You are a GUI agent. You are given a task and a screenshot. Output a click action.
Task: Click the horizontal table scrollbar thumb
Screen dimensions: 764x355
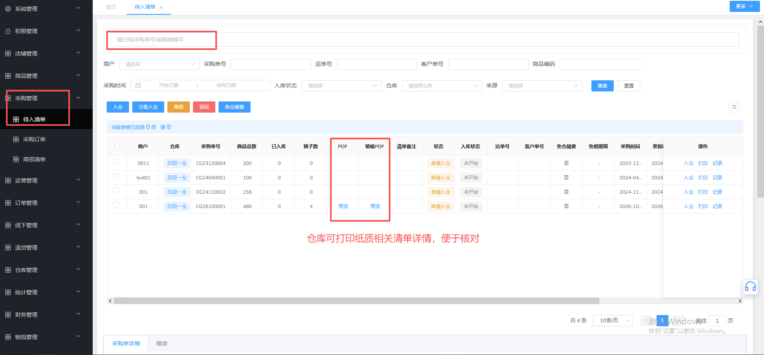click(x=356, y=301)
